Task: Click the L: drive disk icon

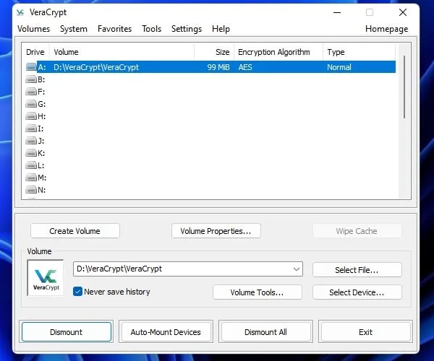Action: point(31,165)
